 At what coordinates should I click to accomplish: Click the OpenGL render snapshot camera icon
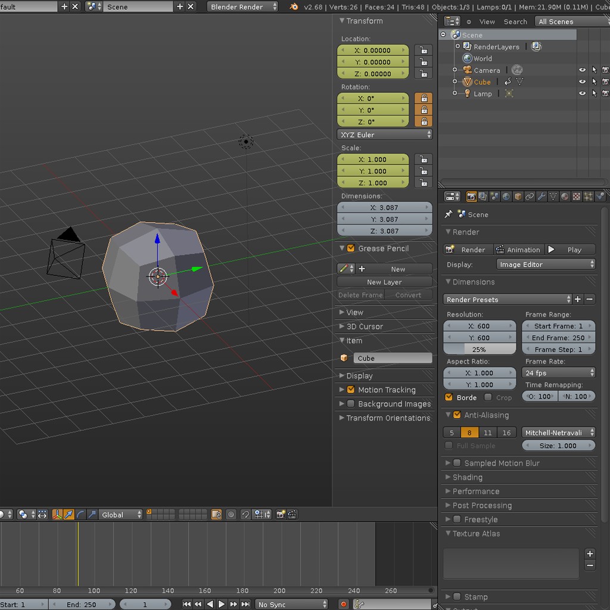pos(281,515)
